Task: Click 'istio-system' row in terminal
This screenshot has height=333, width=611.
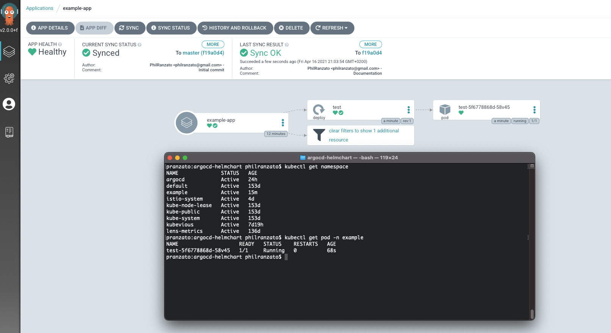Action: coord(210,199)
